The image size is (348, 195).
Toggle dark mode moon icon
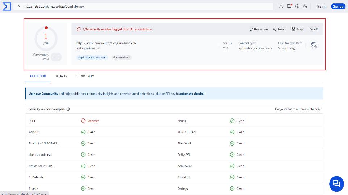305,6
